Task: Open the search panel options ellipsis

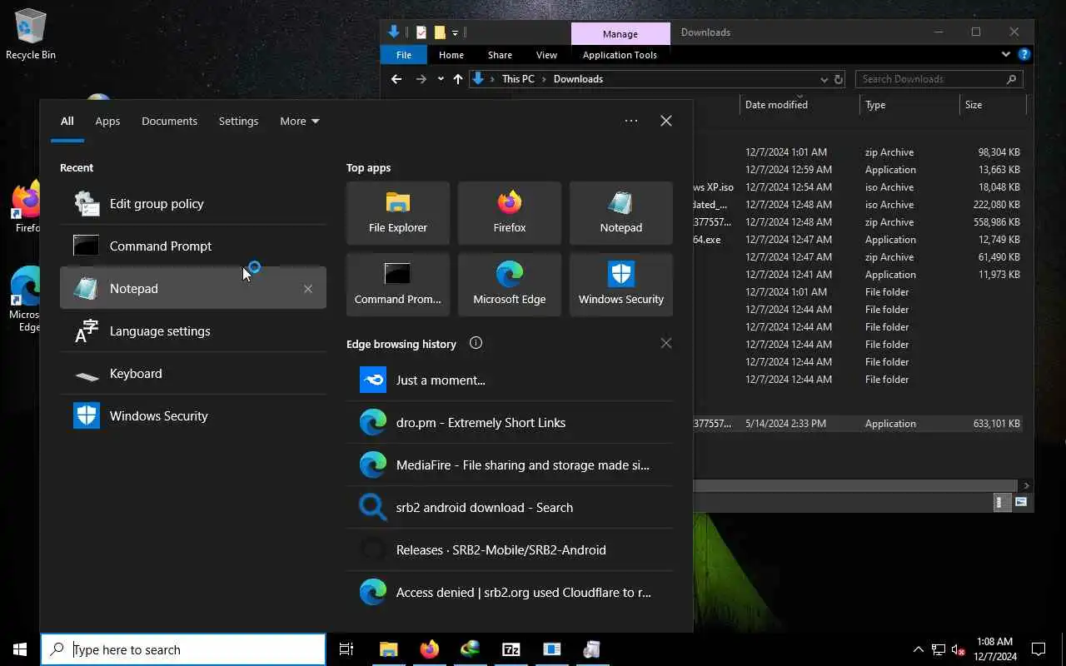Action: [x=631, y=121]
